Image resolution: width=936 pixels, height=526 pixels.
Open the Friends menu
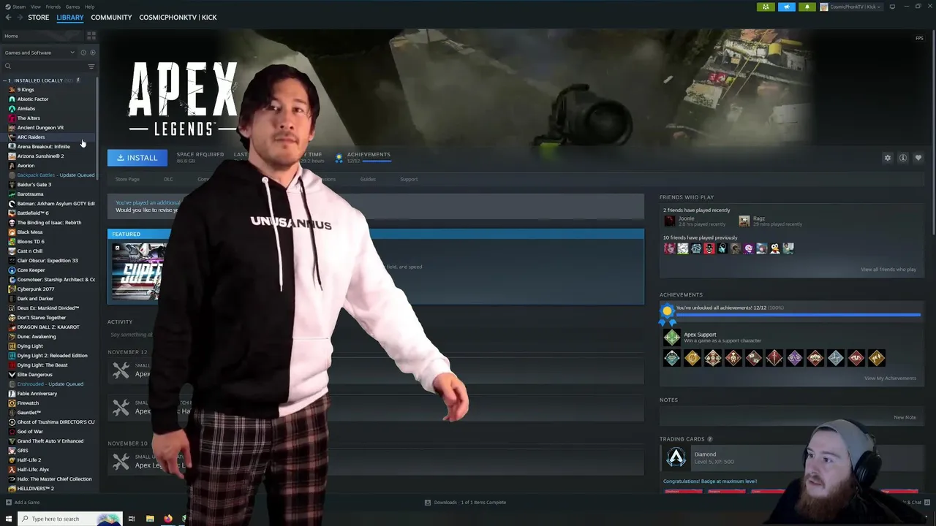(x=53, y=7)
